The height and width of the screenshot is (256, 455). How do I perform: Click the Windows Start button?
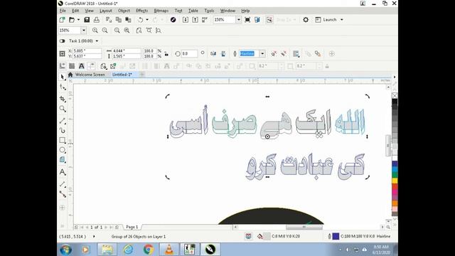coord(65,250)
